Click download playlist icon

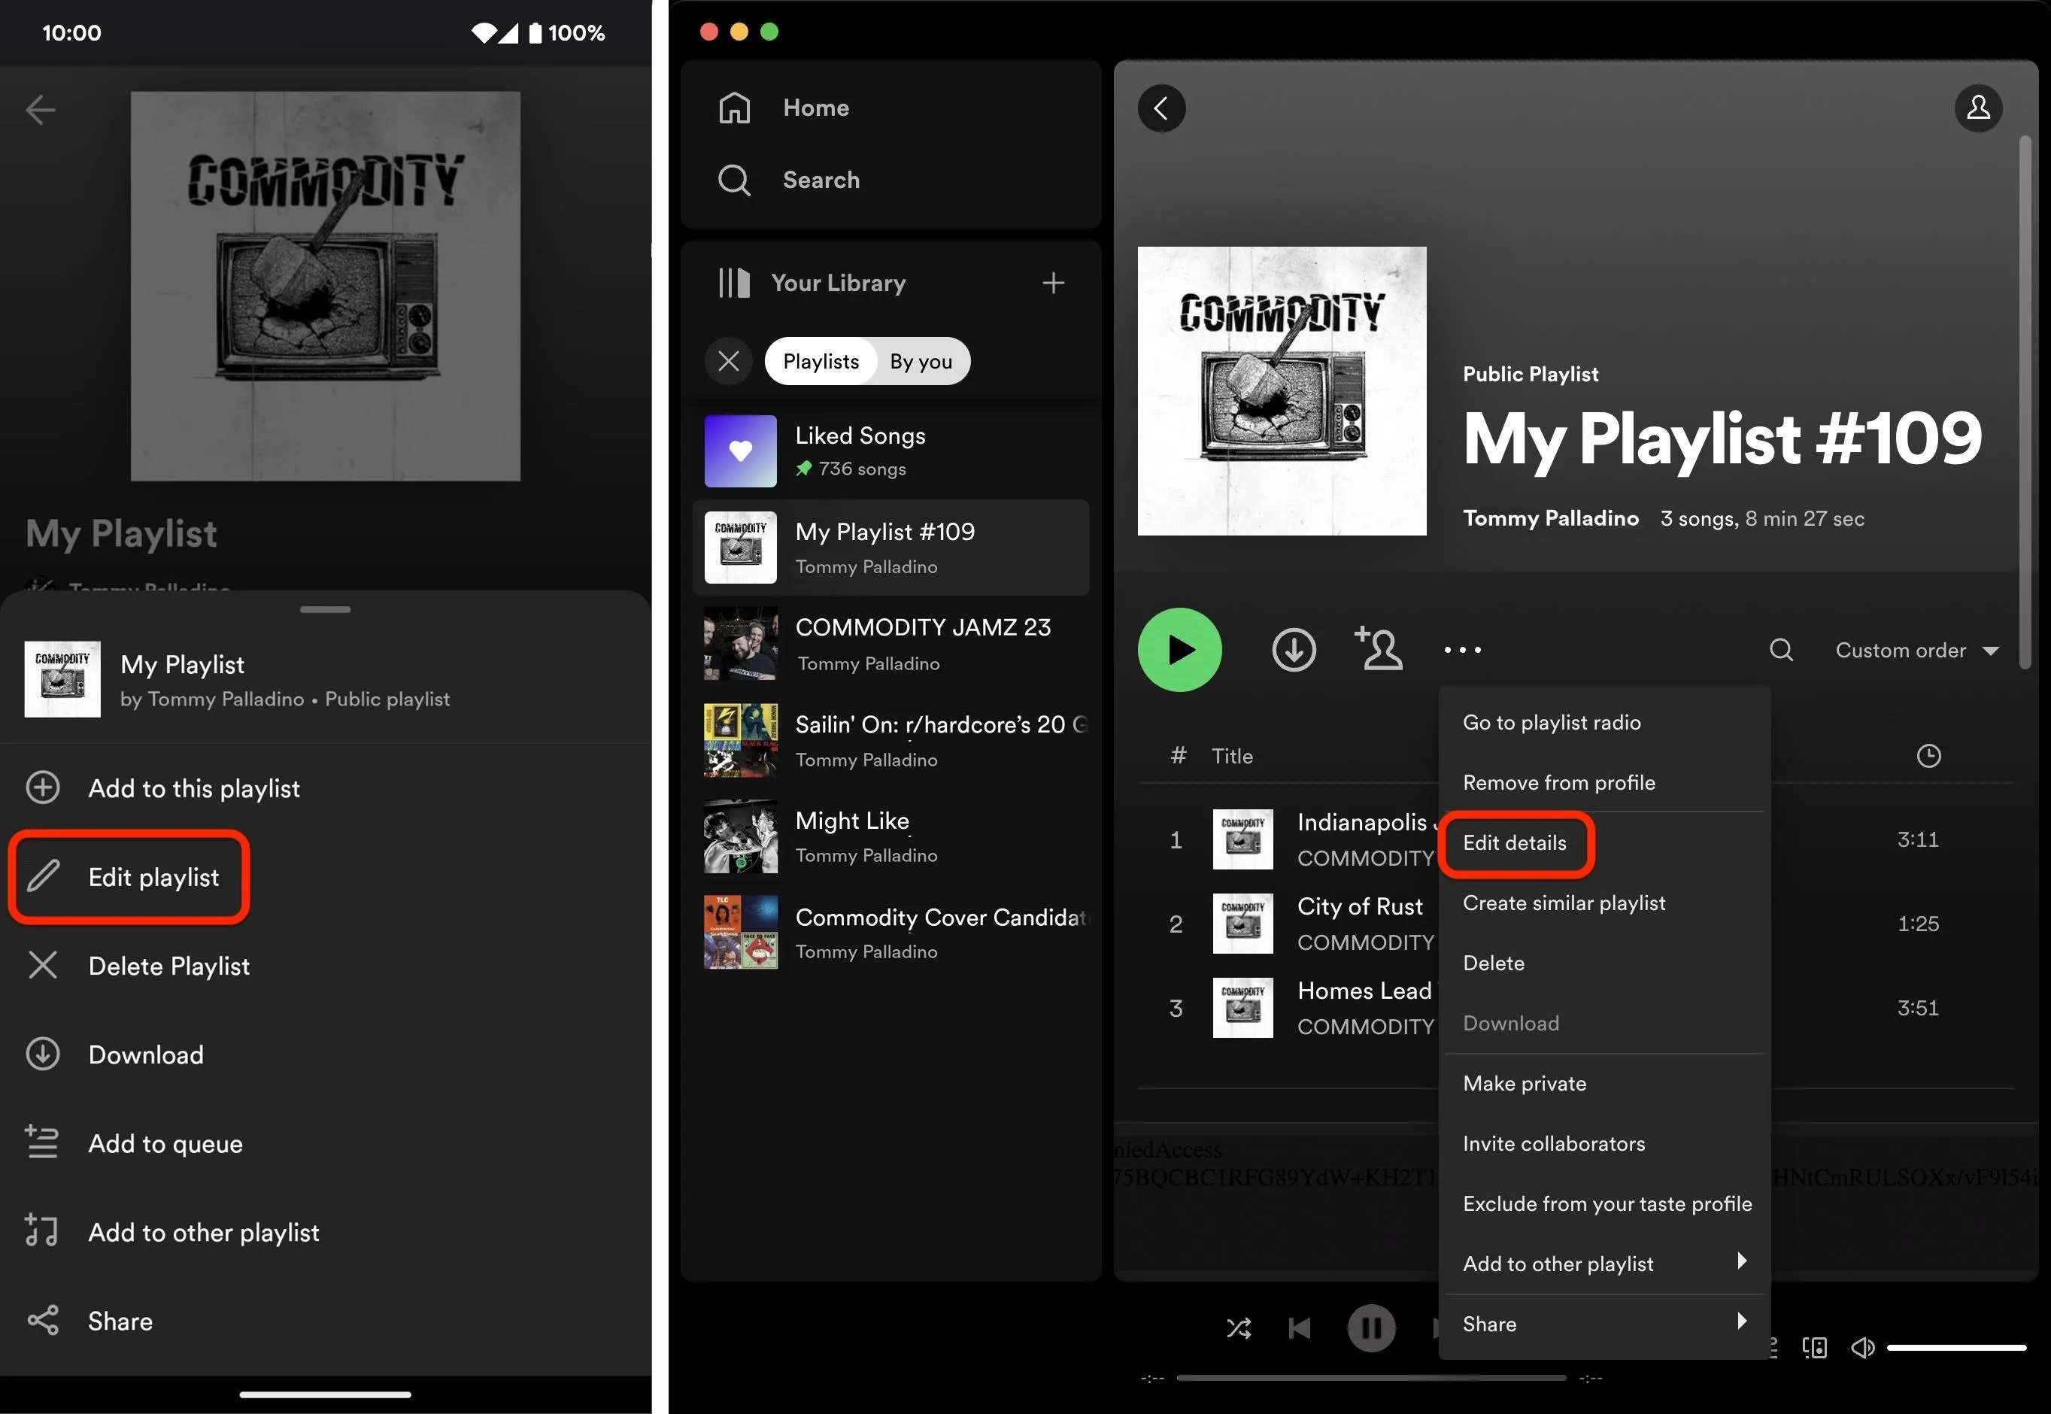click(1294, 649)
